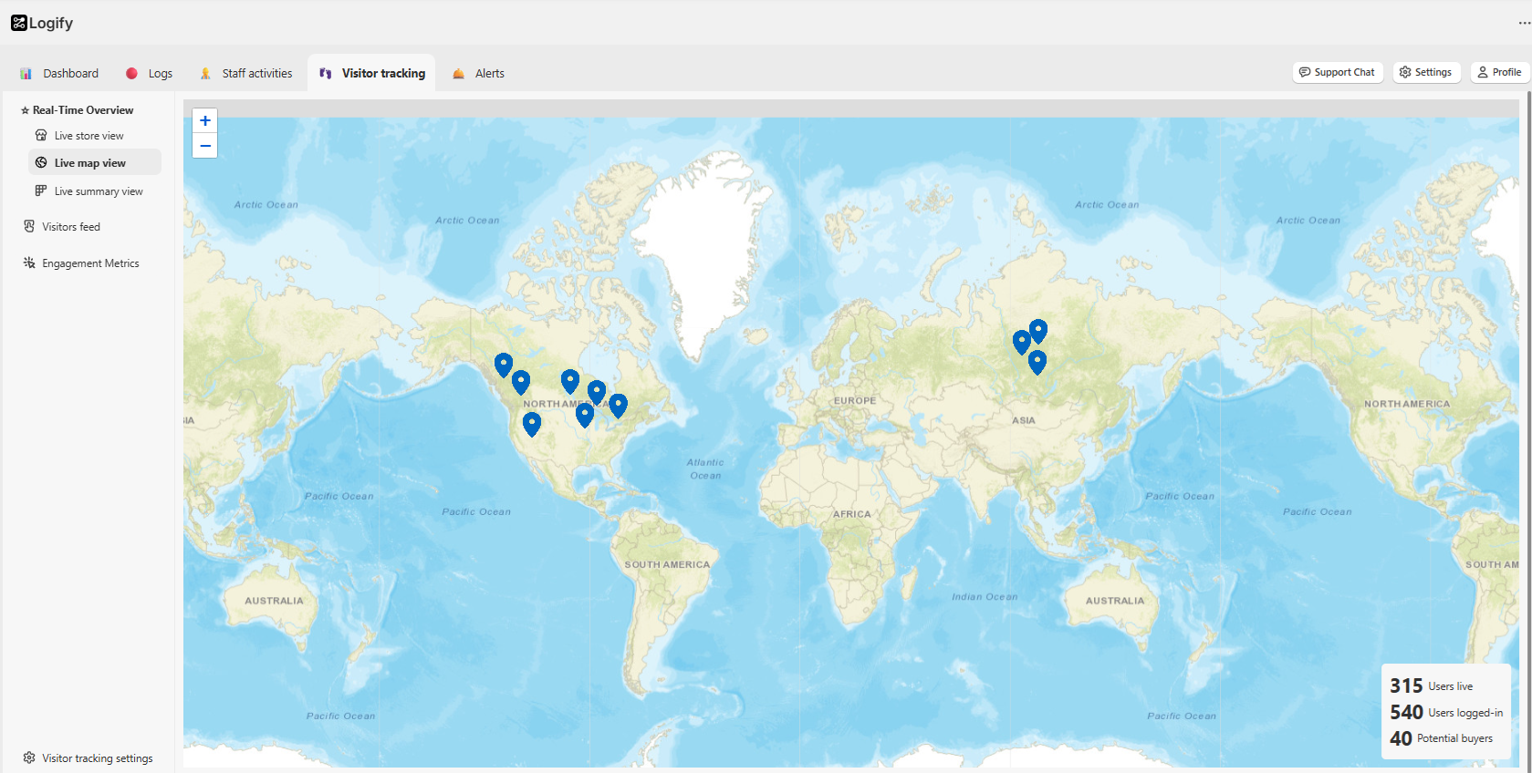
Task: Open Engagement Metrics
Action: tap(90, 263)
